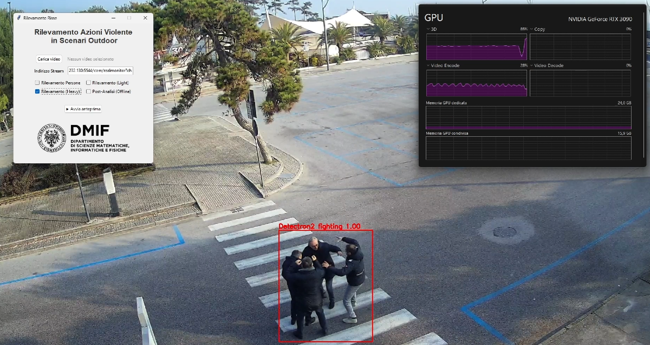Click the University seal logo

point(51,138)
